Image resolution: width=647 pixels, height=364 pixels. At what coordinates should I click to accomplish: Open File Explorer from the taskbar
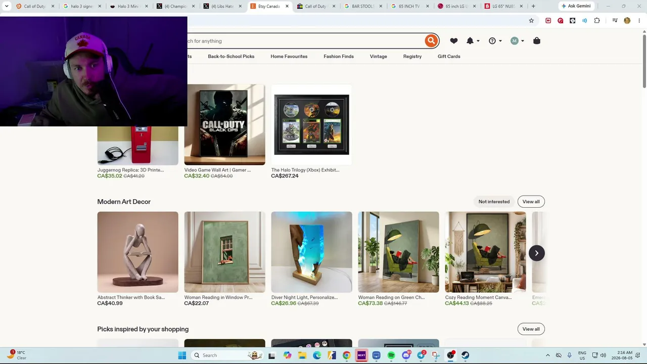point(302,355)
